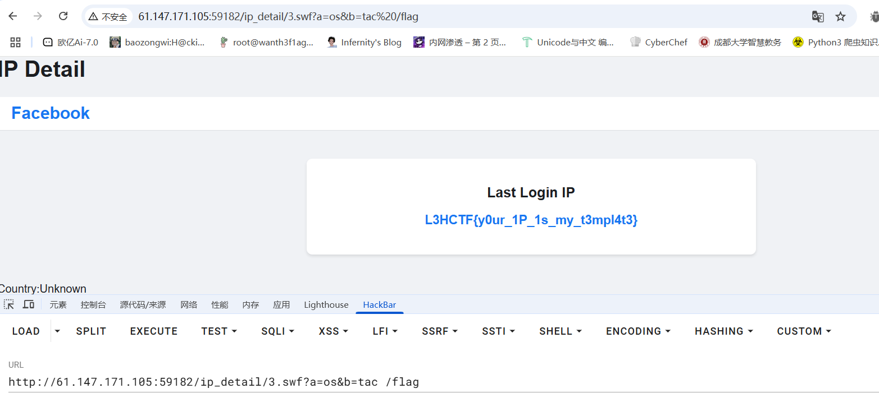Viewport: 879px width, 393px height.
Task: Expand the SQLI dropdown
Action: 278,331
